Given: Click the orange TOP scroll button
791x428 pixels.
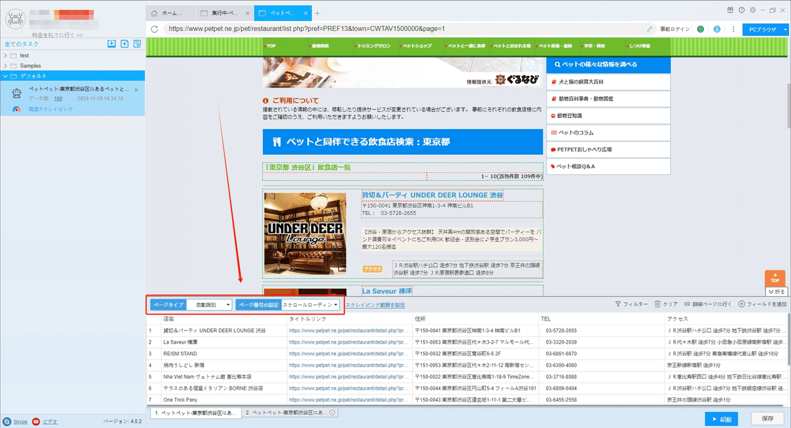Looking at the screenshot, I should point(775,278).
